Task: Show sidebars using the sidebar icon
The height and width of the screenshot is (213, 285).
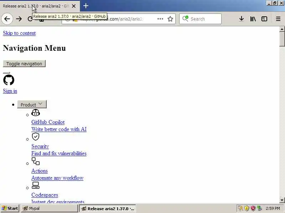Action: tap(264, 19)
